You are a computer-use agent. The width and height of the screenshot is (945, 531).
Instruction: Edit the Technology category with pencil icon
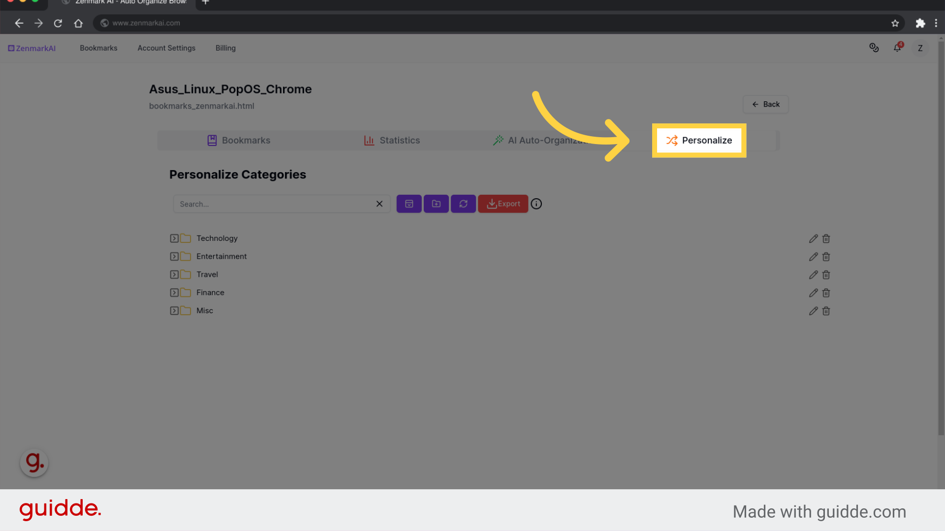point(813,238)
